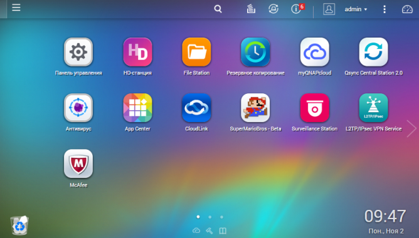The width and height of the screenshot is (419, 238).
Task: Click the Surveillance Station label text
Action: (x=314, y=129)
